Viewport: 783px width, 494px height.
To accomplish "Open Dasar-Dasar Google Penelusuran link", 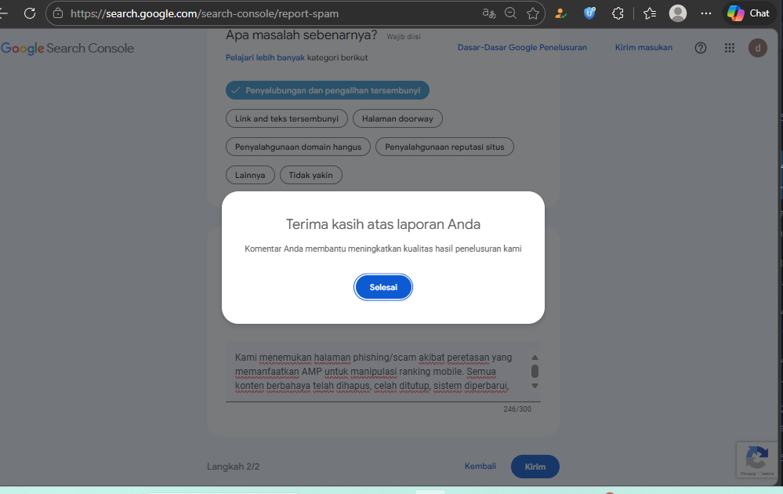I will tap(522, 48).
